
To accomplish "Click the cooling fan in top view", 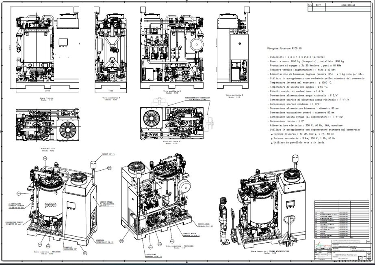I will click(x=68, y=130).
